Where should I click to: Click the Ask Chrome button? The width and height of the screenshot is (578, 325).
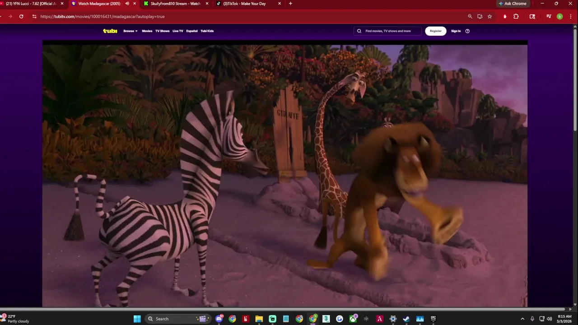(513, 4)
